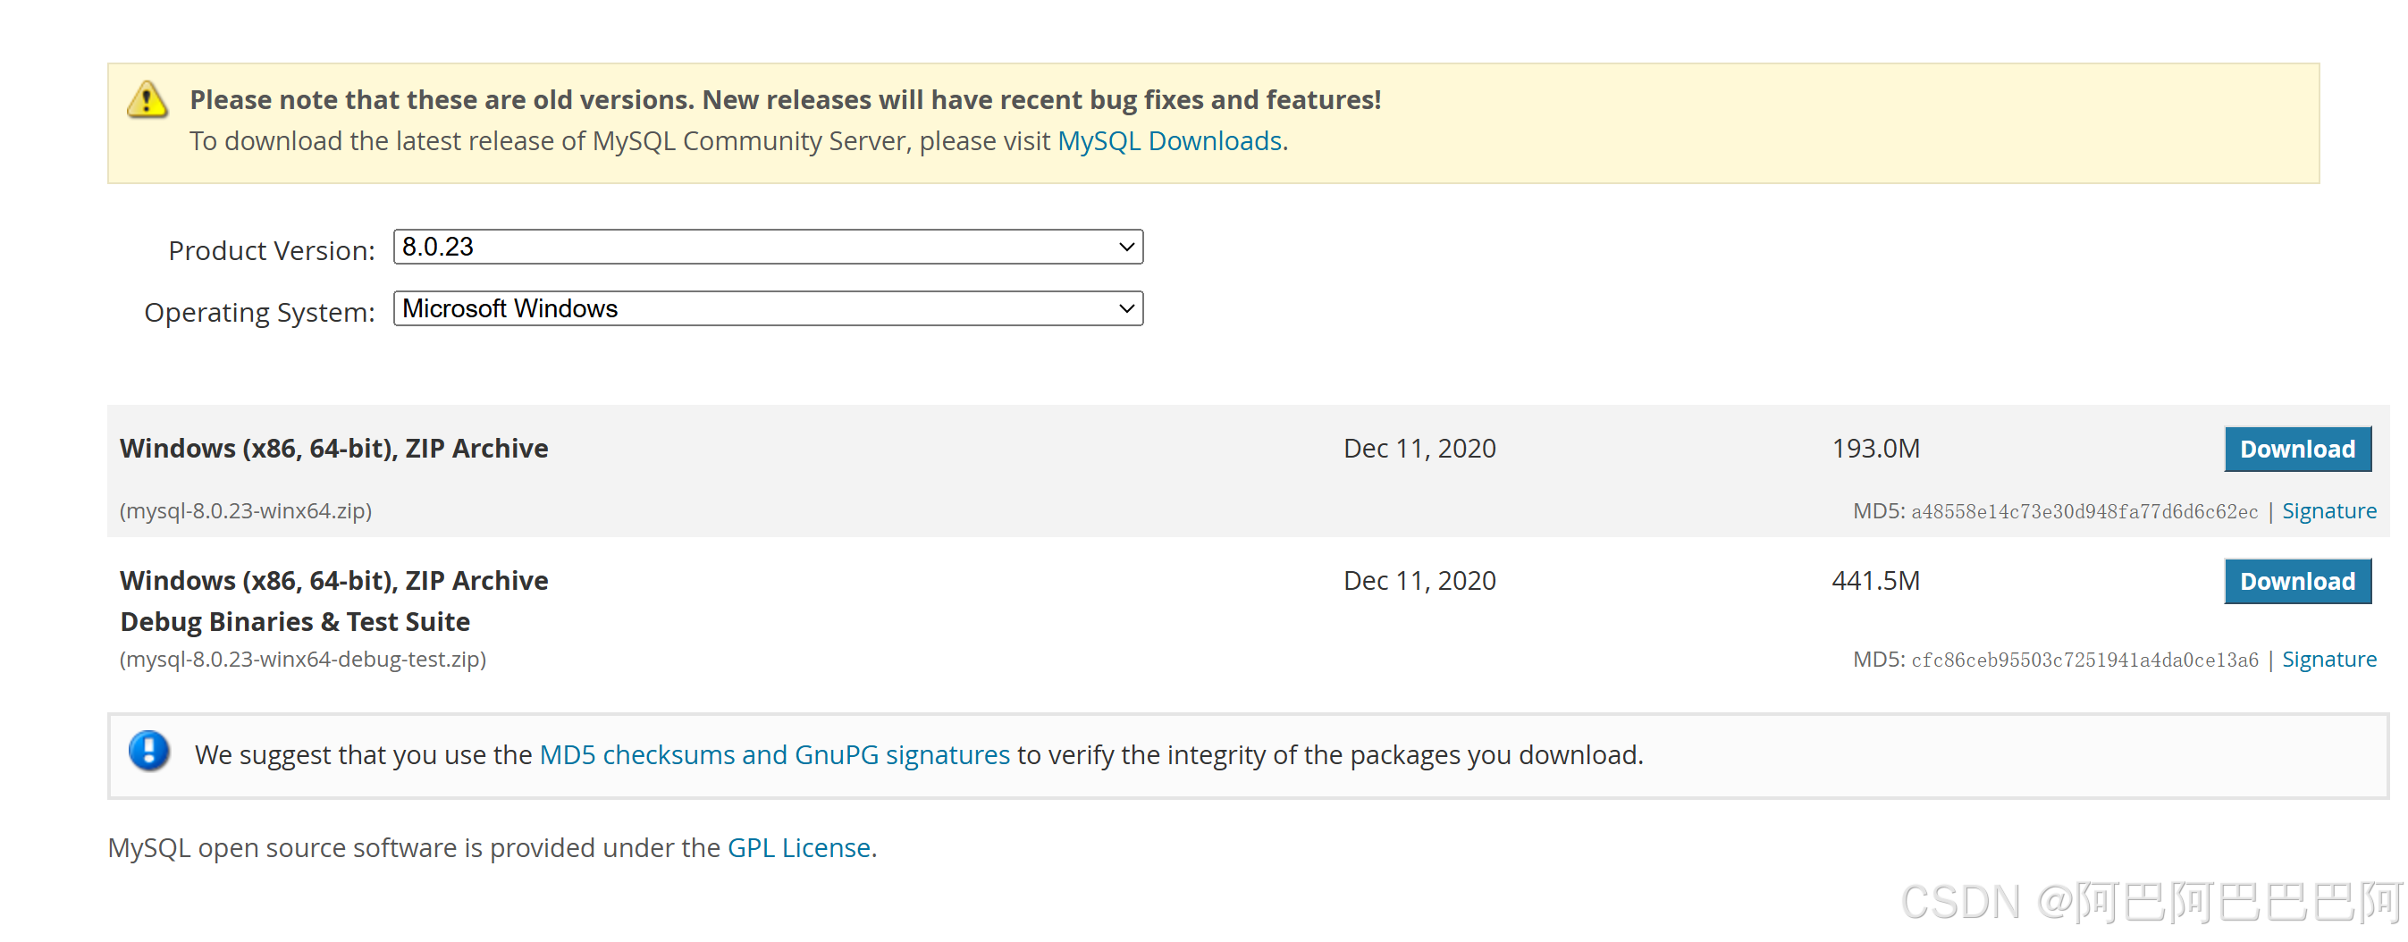Click the Dec 11, 2020 release date

coord(1419,449)
